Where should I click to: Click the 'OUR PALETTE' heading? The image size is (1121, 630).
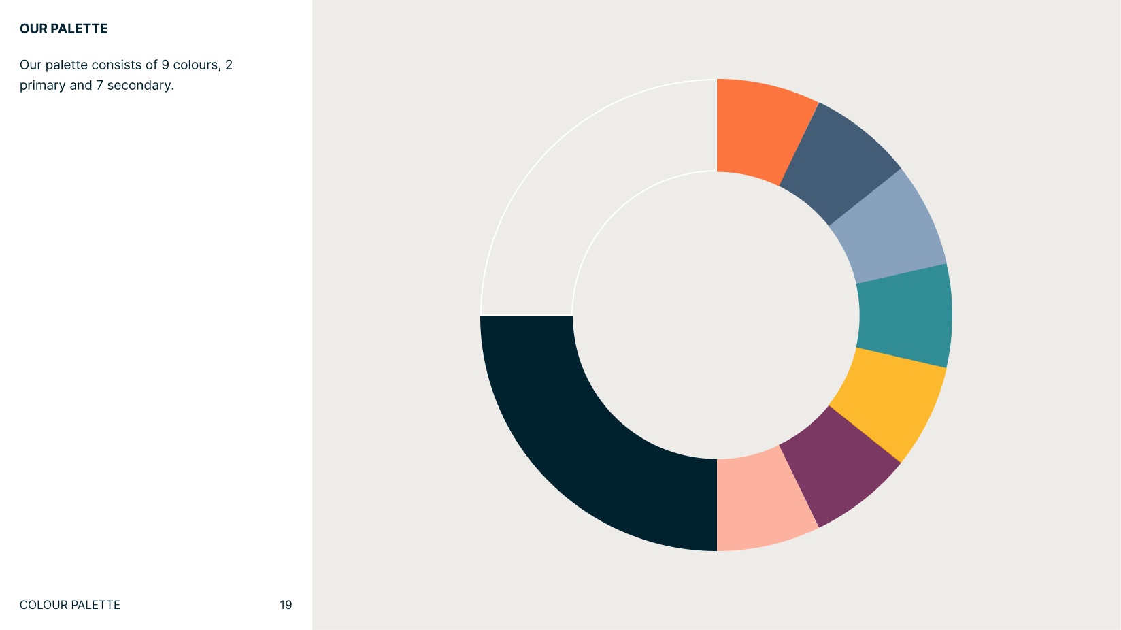[x=63, y=29]
